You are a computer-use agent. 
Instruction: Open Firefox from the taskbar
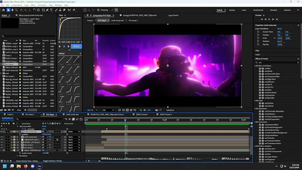pyautogui.click(x=26, y=166)
